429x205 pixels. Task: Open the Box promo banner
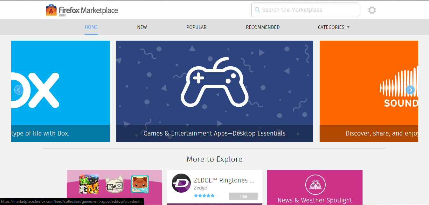[x=60, y=91]
